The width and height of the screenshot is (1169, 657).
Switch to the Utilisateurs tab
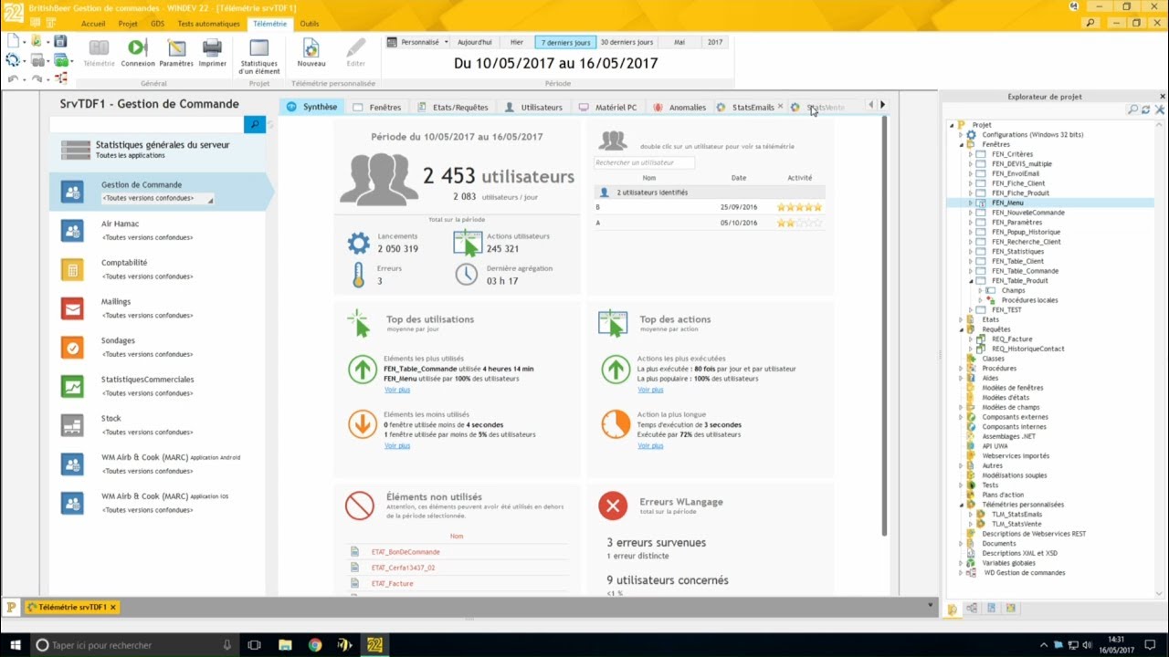pos(533,107)
